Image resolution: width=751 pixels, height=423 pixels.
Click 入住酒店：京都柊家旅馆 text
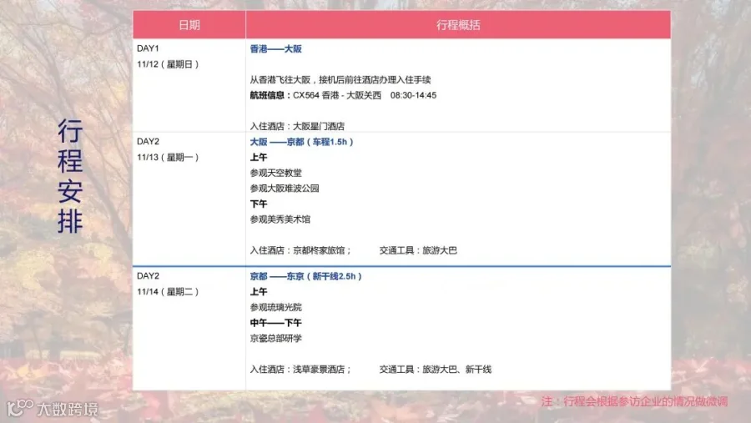click(x=300, y=250)
